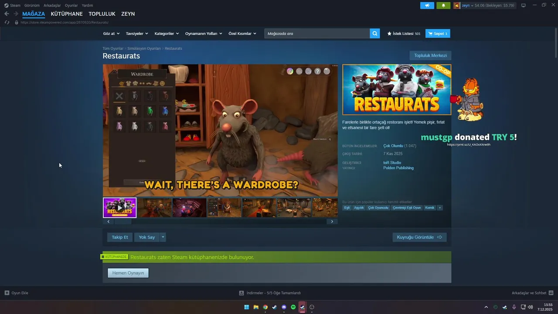The image size is (558, 314).
Task: Open the Çok Olumlu reviews link
Action: (393, 146)
